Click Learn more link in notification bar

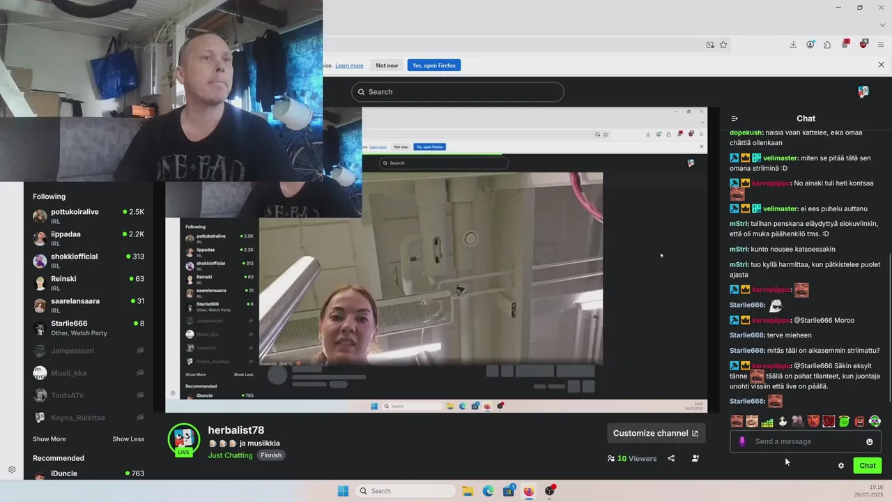click(349, 66)
